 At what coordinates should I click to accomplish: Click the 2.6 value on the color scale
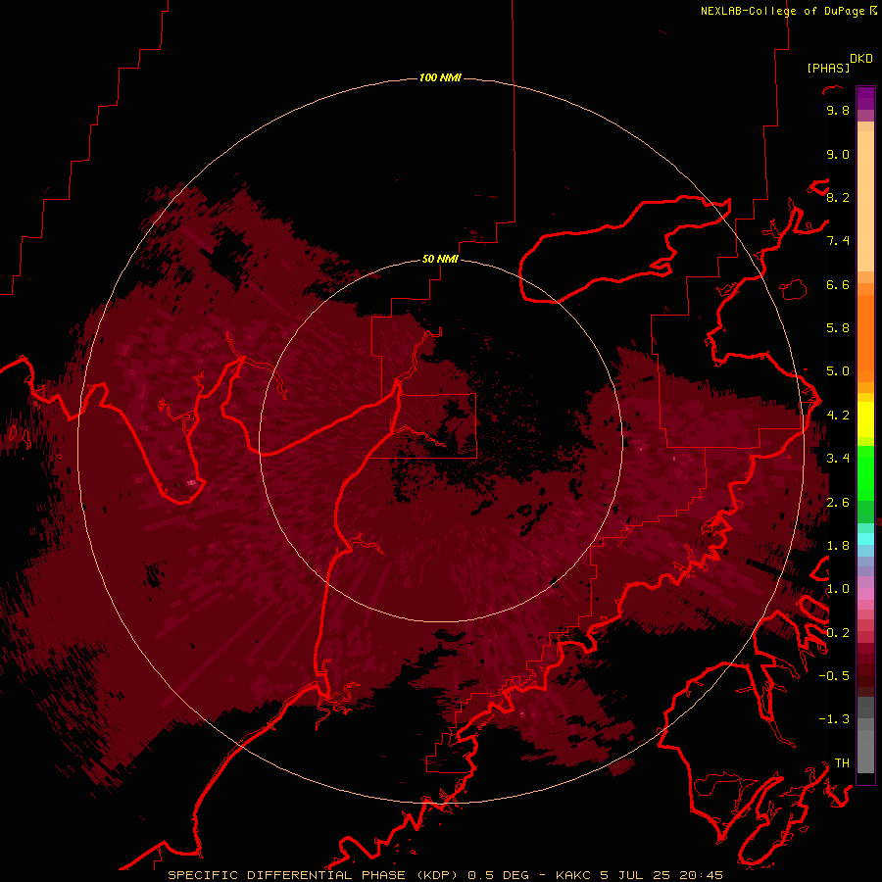(838, 503)
